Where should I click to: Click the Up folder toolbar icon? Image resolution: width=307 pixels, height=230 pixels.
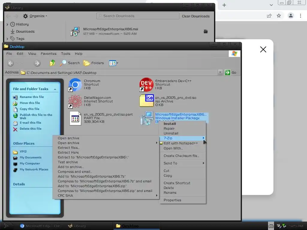click(52, 63)
